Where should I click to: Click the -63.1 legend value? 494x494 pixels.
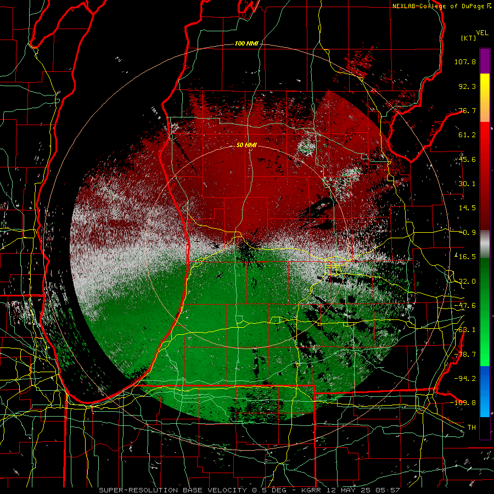coord(465,330)
